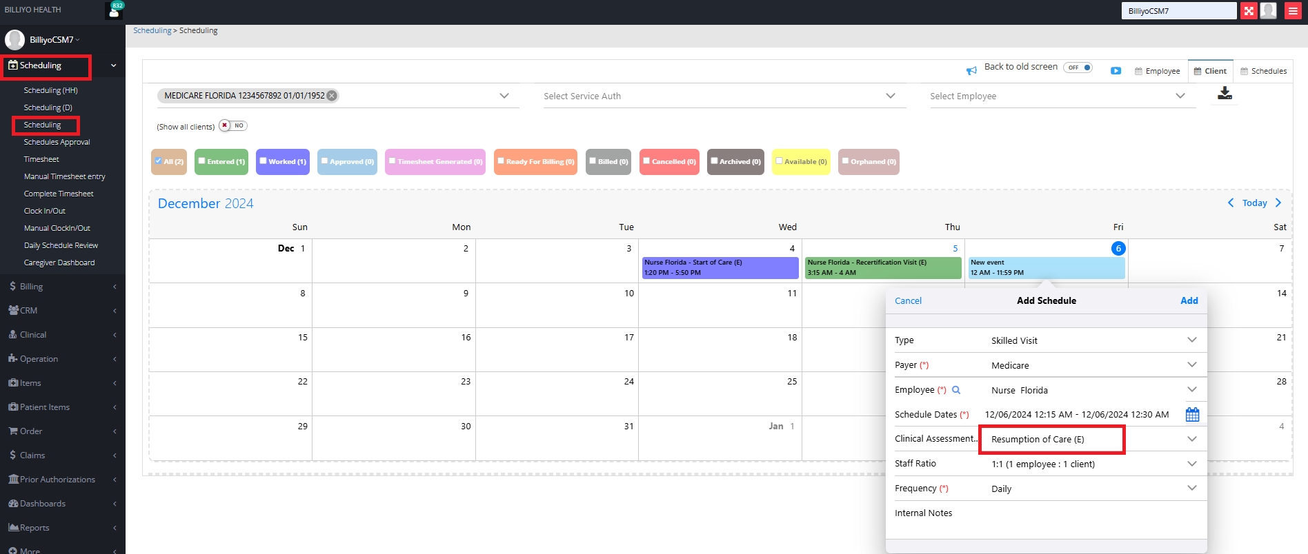Image resolution: width=1308 pixels, height=554 pixels.
Task: Open the video tutorial icon
Action: point(1116,71)
